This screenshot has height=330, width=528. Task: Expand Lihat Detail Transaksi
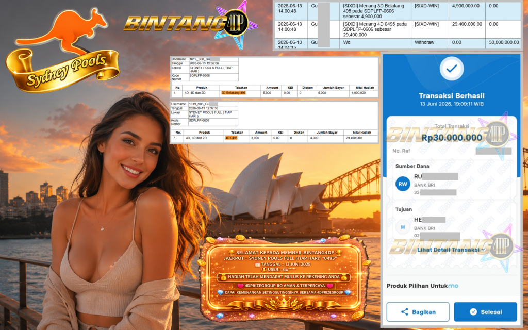[451, 250]
